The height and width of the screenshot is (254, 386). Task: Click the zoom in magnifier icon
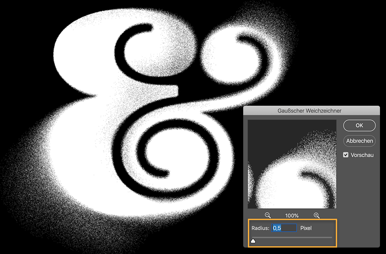click(x=317, y=215)
